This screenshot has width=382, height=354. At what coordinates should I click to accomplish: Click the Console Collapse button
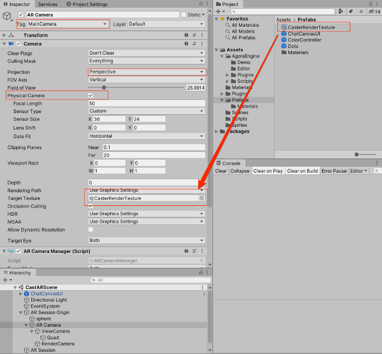pos(240,171)
